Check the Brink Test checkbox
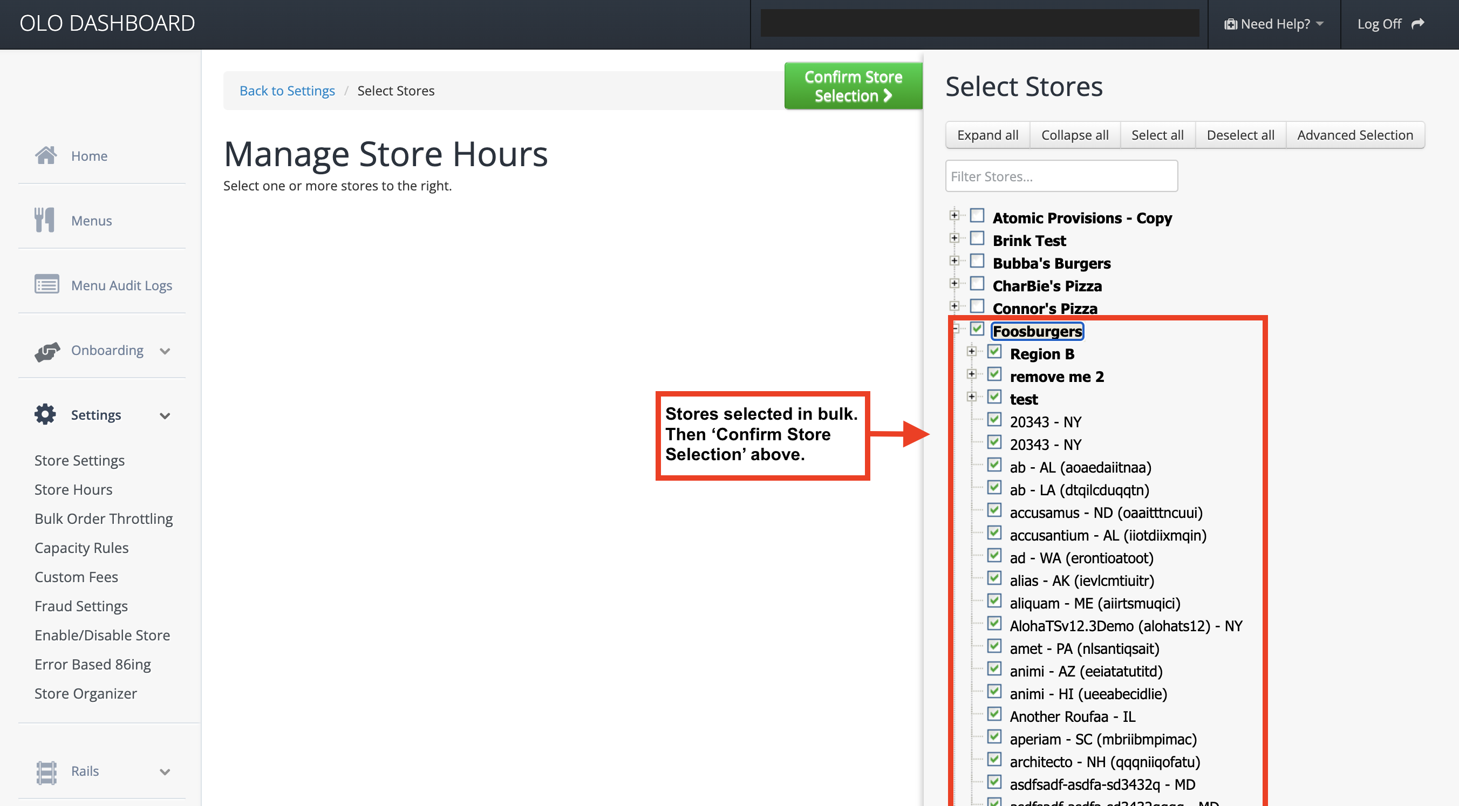Viewport: 1459px width, 806px height. pyautogui.click(x=977, y=238)
